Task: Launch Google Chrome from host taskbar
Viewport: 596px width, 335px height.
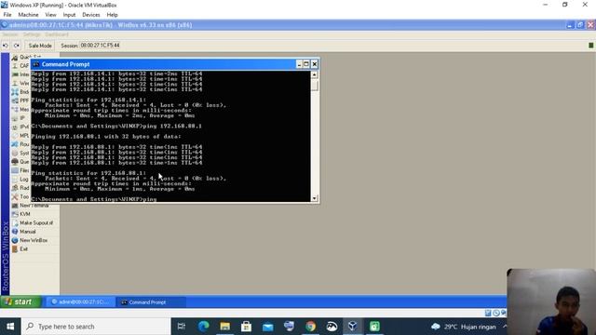Action: (310, 327)
